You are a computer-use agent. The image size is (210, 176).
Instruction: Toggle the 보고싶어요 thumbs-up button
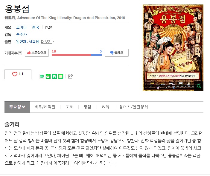coord(37,53)
